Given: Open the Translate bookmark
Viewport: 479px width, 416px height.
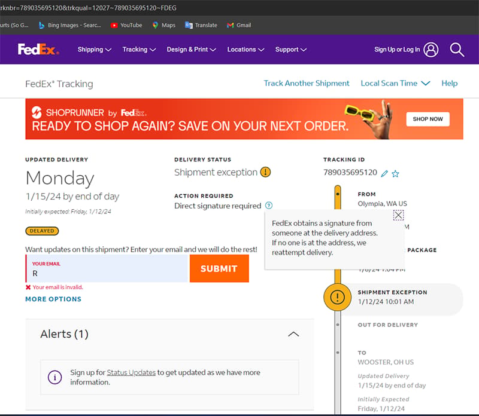Looking at the screenshot, I should [201, 25].
